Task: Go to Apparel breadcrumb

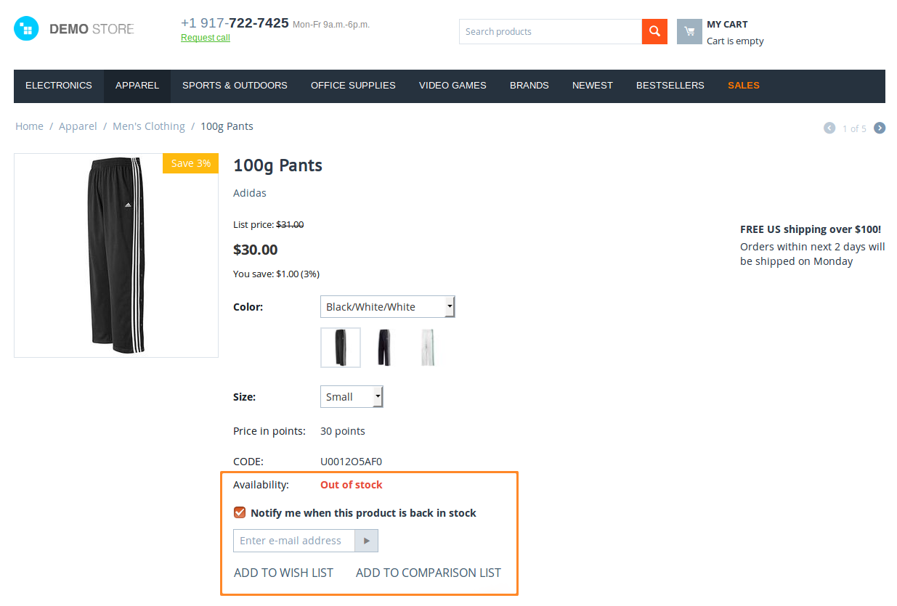Action: pyautogui.click(x=78, y=126)
